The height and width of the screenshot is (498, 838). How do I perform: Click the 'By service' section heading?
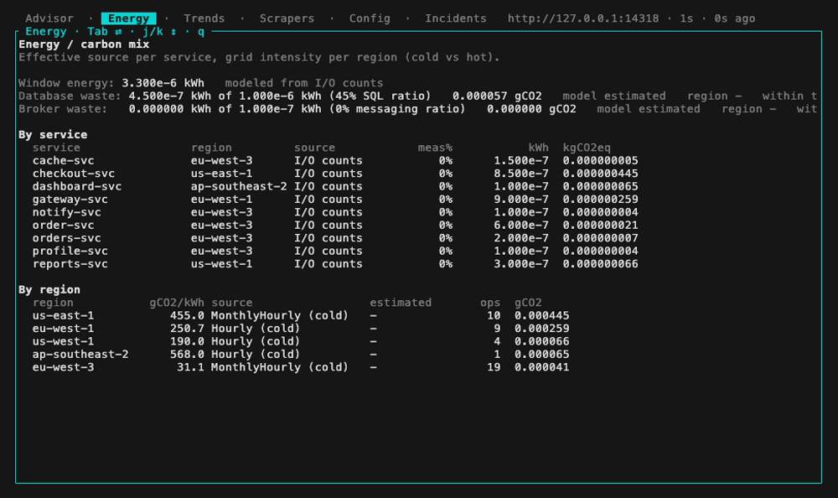click(x=53, y=135)
